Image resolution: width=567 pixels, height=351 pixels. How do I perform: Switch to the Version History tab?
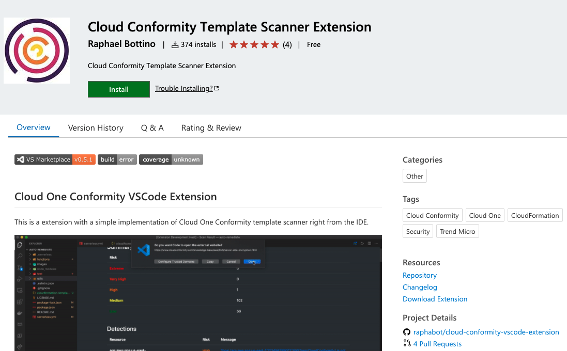pos(96,128)
